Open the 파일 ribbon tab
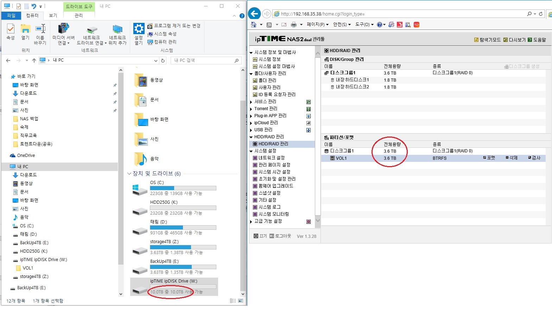552x310 pixels. point(11,15)
